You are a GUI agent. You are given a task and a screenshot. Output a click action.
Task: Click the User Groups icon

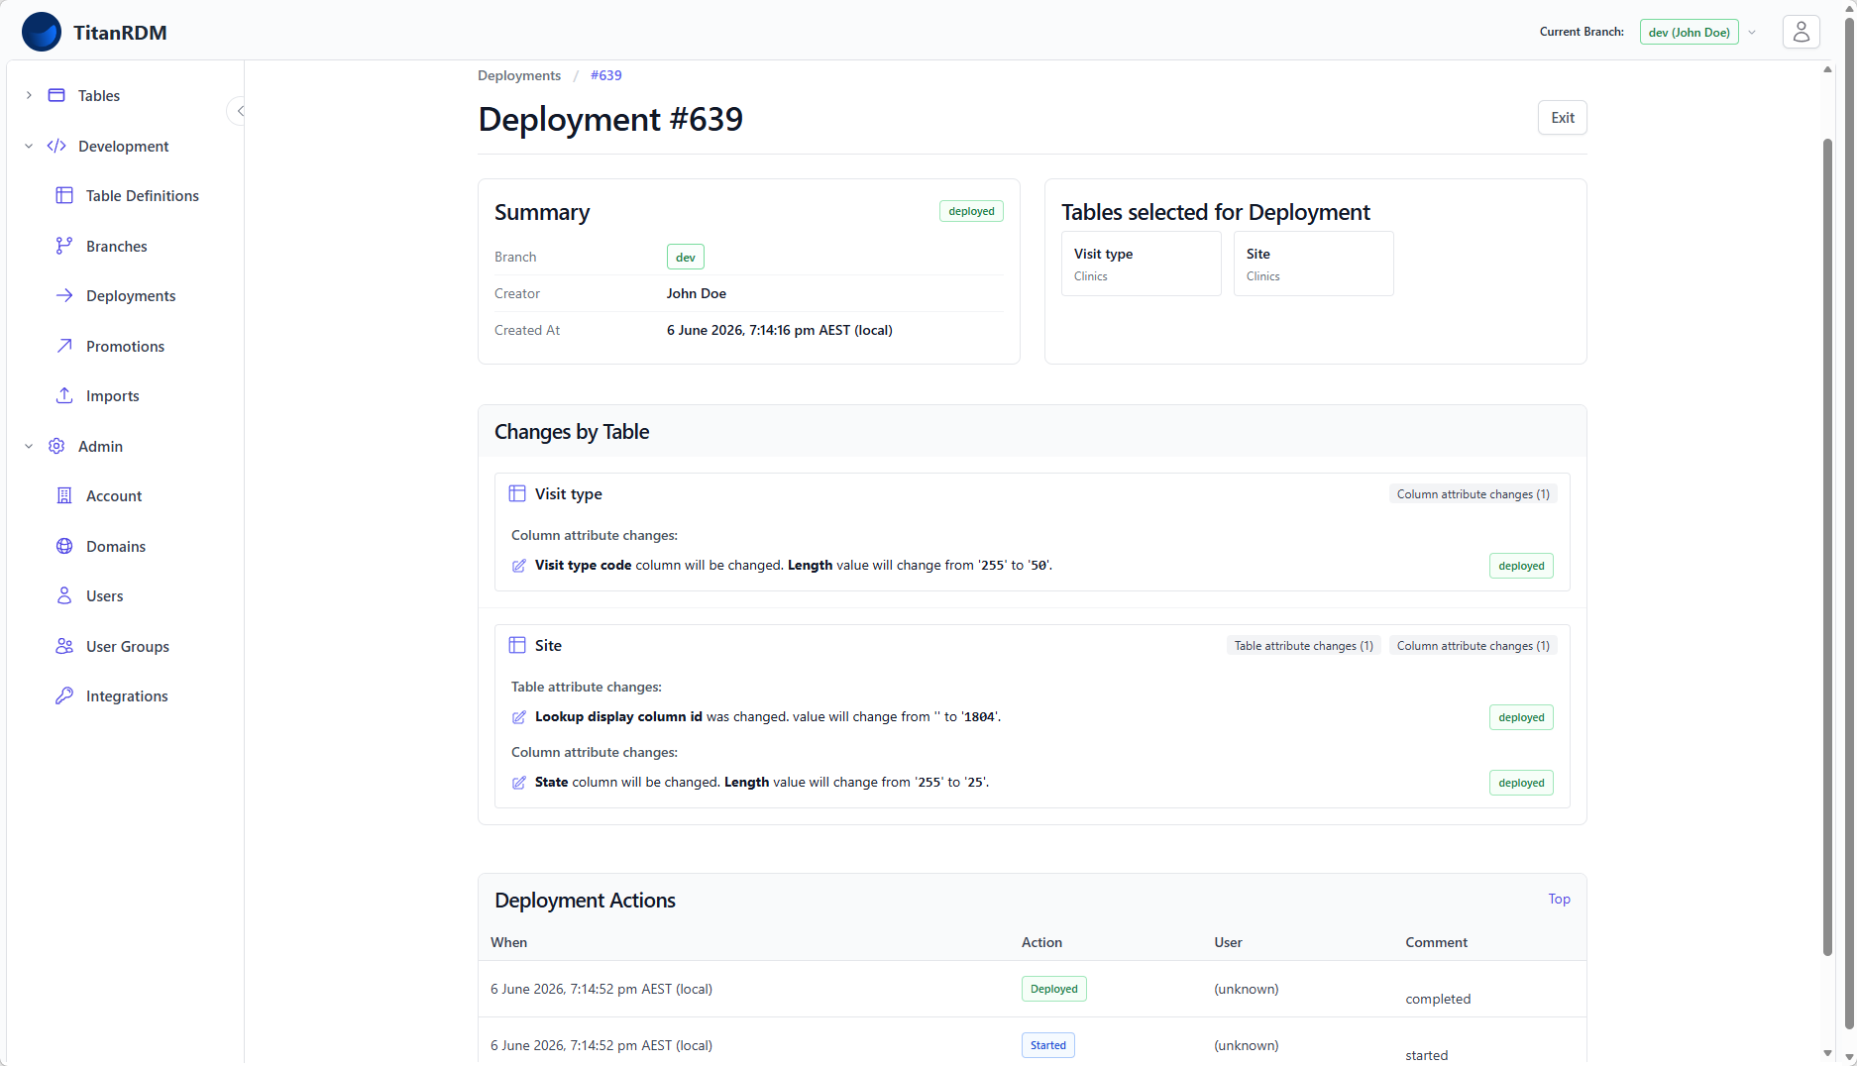pyautogui.click(x=64, y=646)
